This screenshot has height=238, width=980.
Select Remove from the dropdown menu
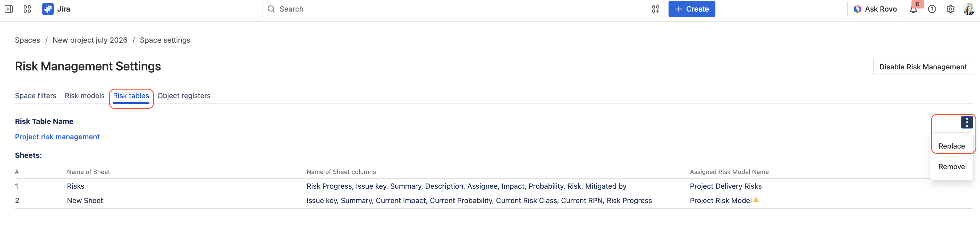tap(951, 167)
